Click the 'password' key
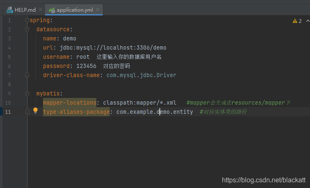 click(x=56, y=66)
